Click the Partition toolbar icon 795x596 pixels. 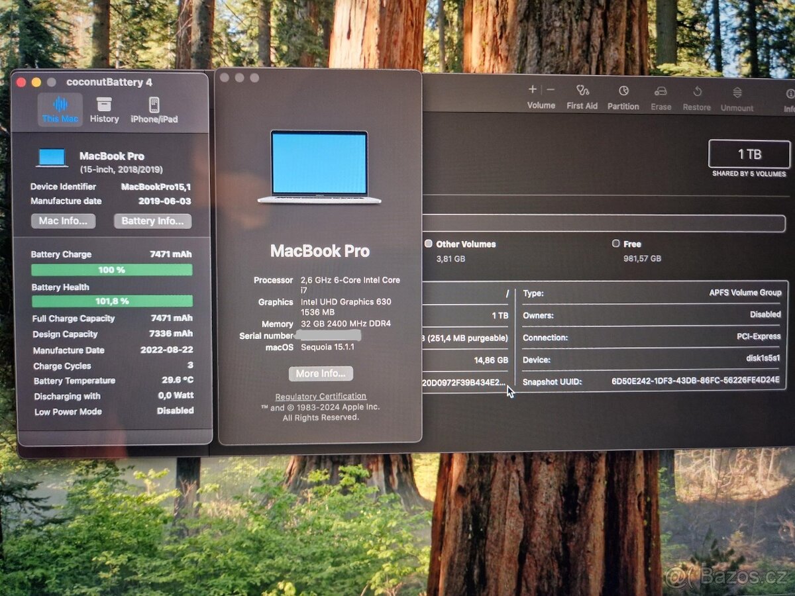pyautogui.click(x=623, y=97)
